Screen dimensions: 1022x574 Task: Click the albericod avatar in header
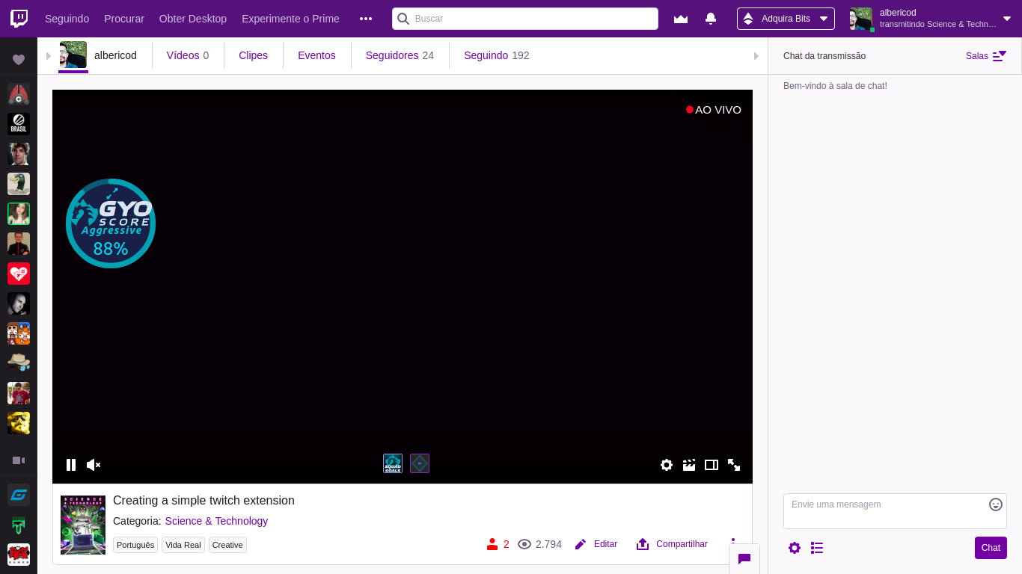(861, 19)
